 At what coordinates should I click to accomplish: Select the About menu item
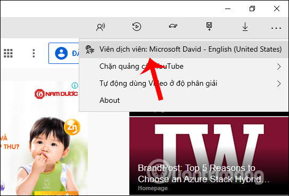click(x=184, y=100)
